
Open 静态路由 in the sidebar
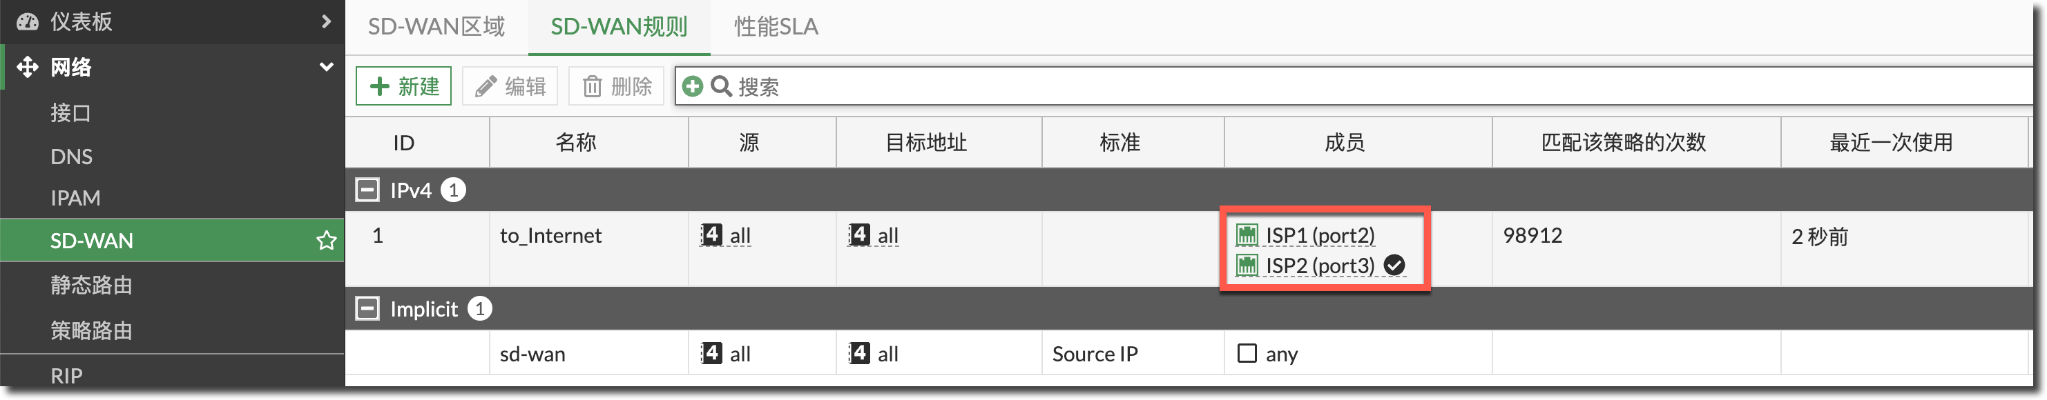click(91, 286)
